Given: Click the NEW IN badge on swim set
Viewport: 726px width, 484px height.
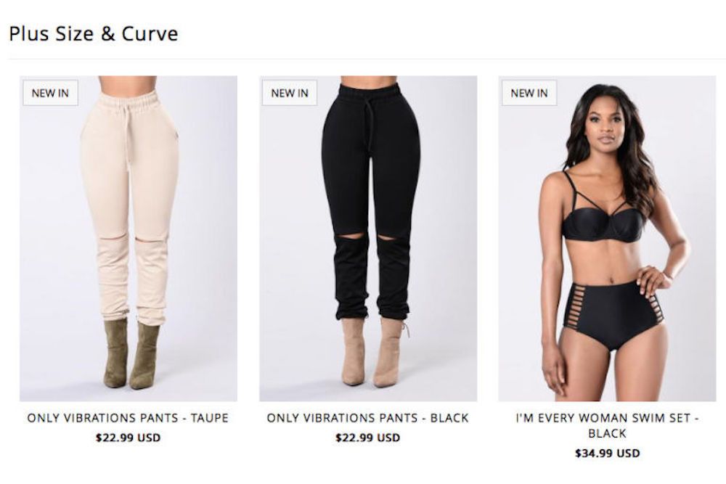Looking at the screenshot, I should tap(529, 93).
